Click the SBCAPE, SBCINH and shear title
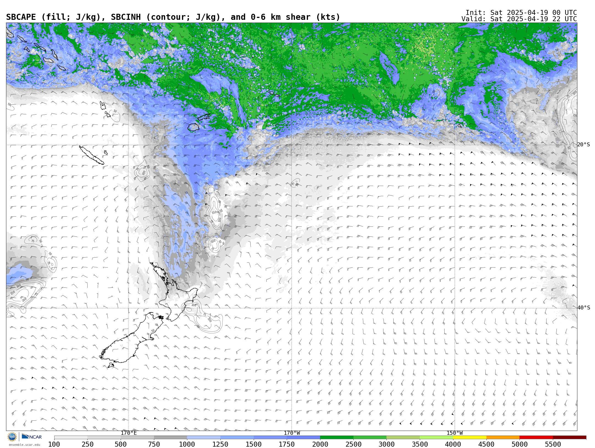The height and width of the screenshot is (448, 595). click(x=173, y=17)
